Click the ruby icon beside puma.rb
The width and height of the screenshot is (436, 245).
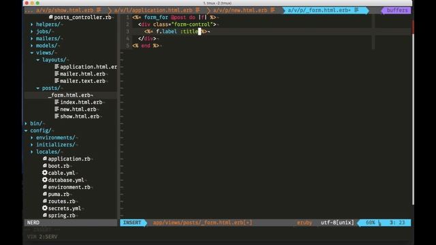(x=45, y=194)
